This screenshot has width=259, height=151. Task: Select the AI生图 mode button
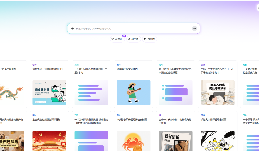(134, 39)
